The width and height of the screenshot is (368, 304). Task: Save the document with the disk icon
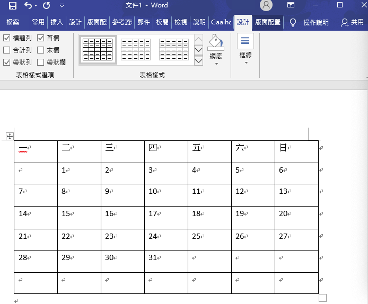click(x=12, y=5)
